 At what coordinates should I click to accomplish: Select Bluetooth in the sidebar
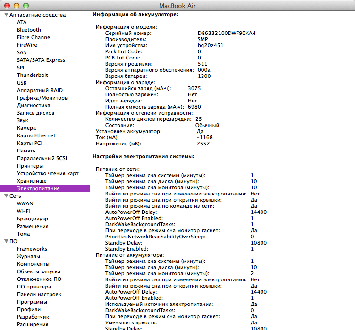[x=29, y=30]
